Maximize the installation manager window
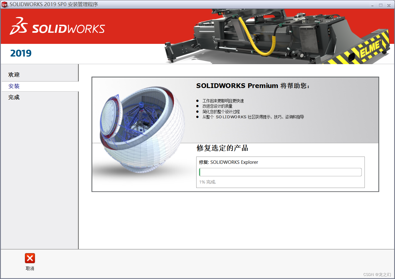The width and height of the screenshot is (395, 279). (x=381, y=5)
